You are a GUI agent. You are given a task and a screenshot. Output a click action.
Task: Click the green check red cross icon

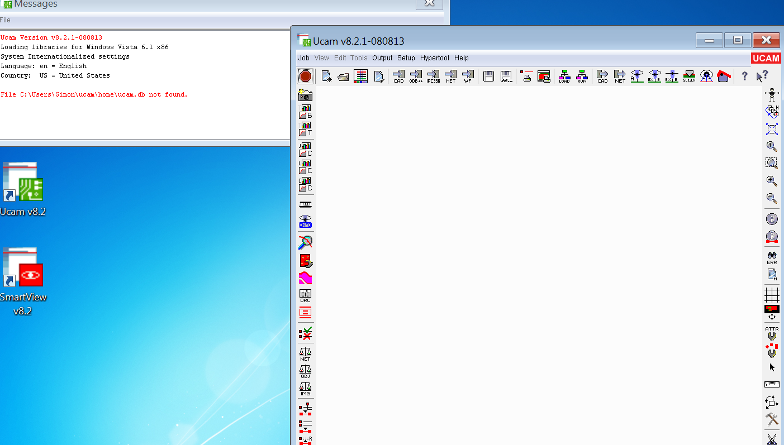click(305, 333)
